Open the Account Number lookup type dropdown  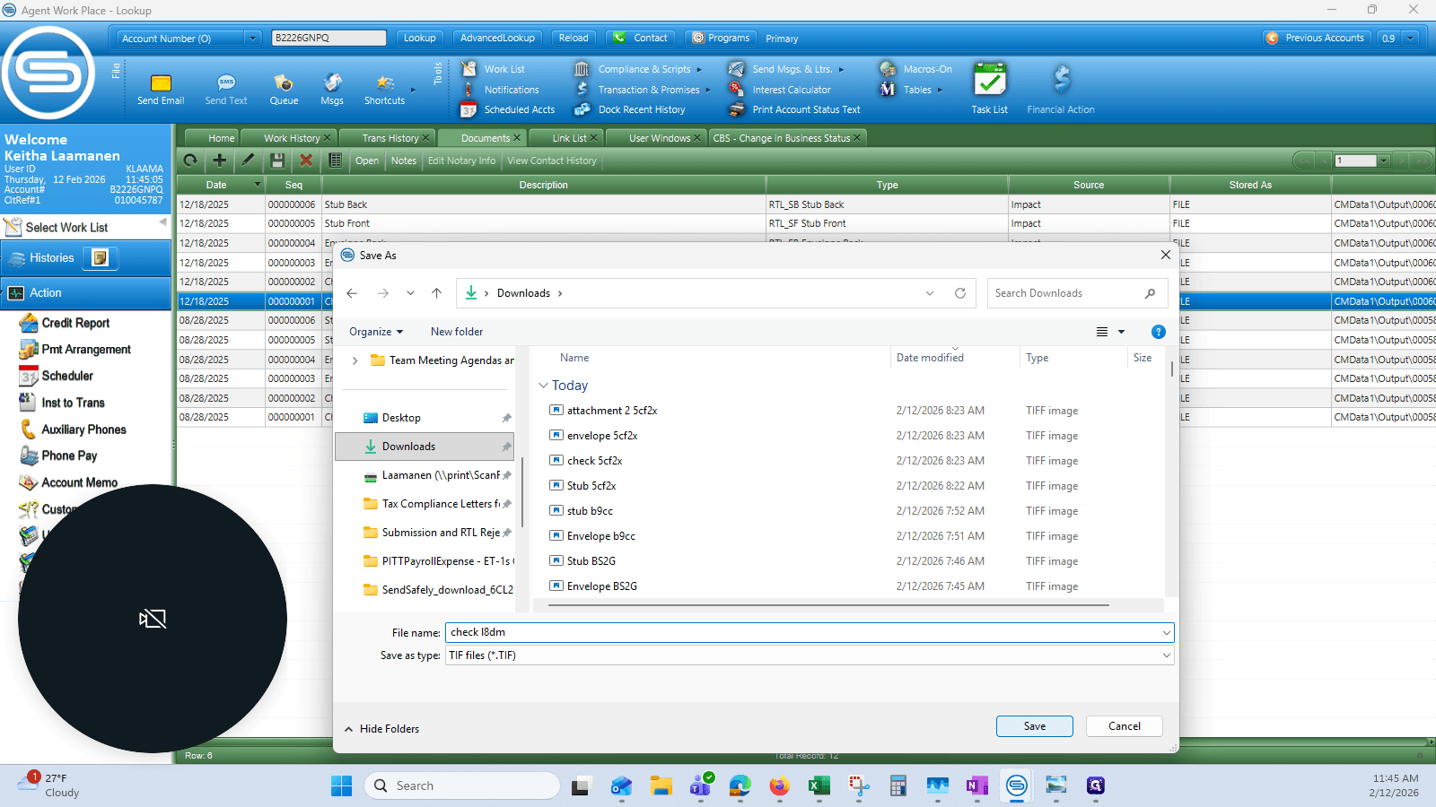tap(252, 39)
